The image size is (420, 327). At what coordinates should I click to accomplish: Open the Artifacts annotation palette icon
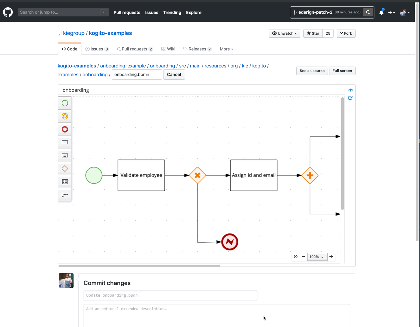coord(65,194)
